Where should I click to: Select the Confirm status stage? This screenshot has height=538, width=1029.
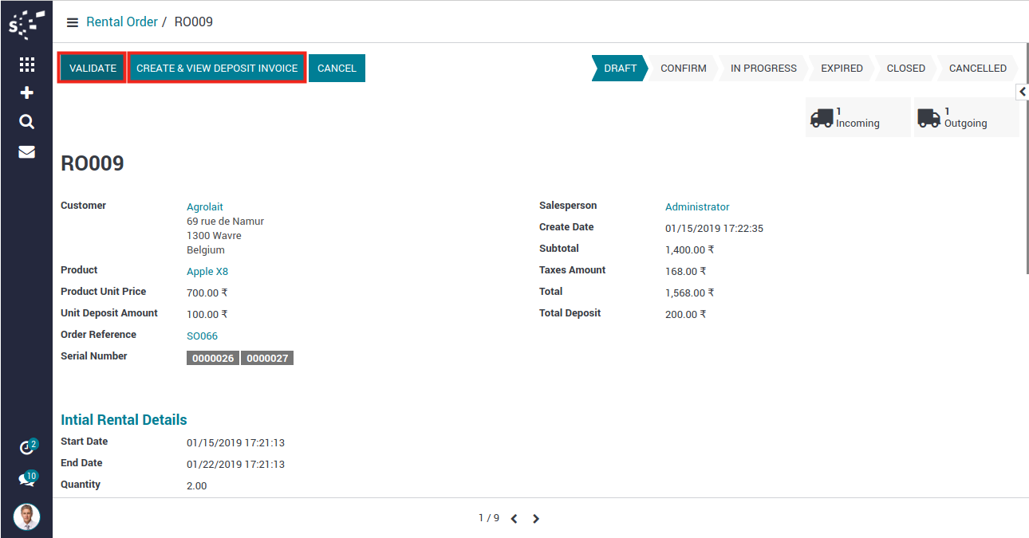click(683, 69)
